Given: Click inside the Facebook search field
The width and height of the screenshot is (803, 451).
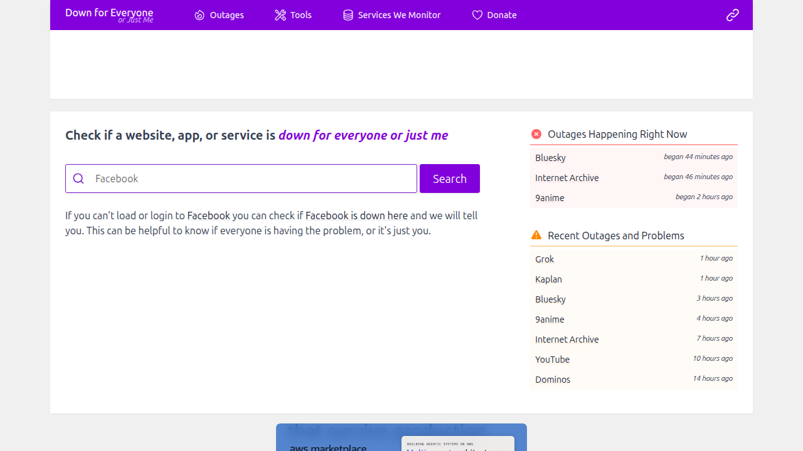Looking at the screenshot, I should coord(241,179).
